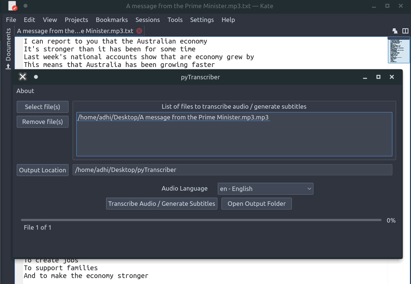This screenshot has height=284, width=411.
Task: Open Kate's Sessions menu
Action: 147,20
